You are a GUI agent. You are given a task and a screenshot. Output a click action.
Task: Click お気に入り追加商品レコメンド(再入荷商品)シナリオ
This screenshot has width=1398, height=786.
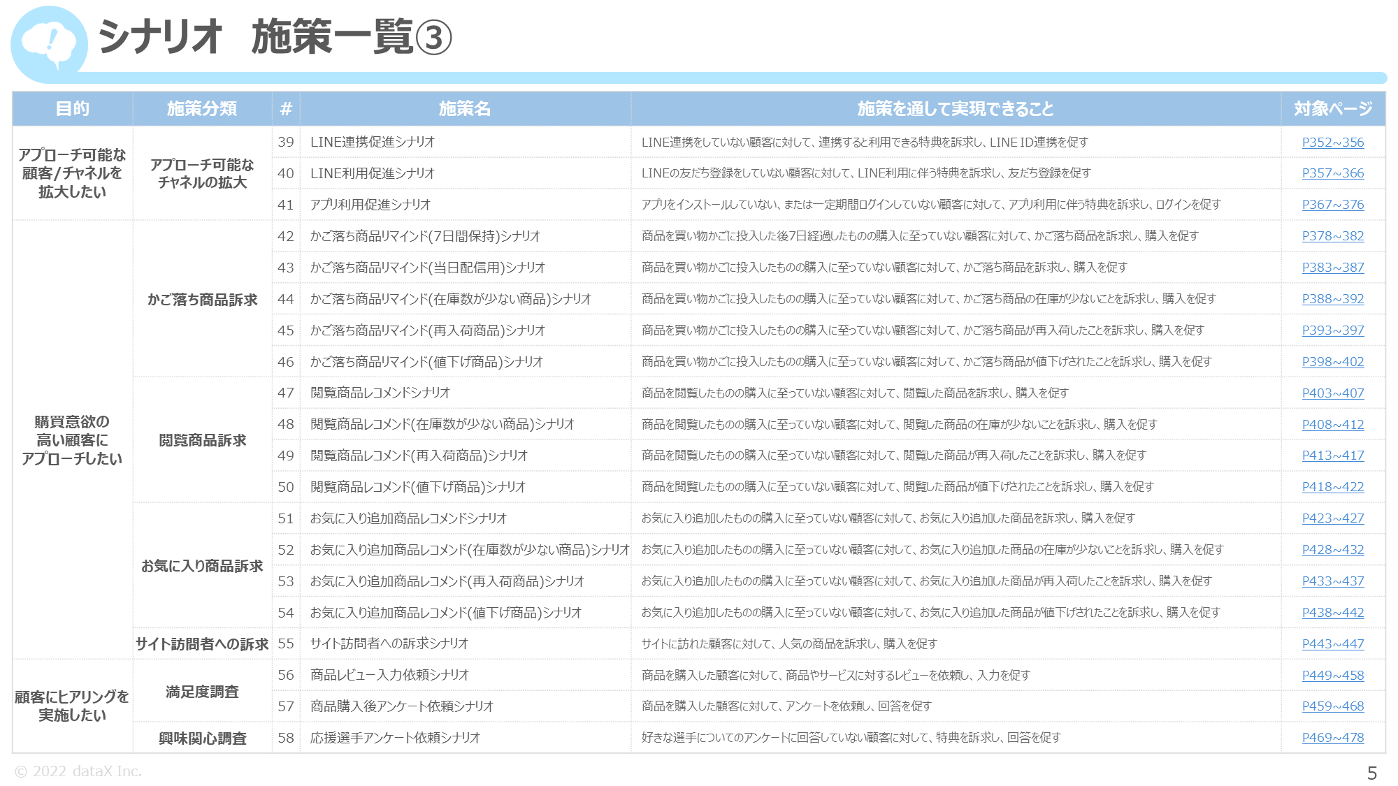click(447, 581)
